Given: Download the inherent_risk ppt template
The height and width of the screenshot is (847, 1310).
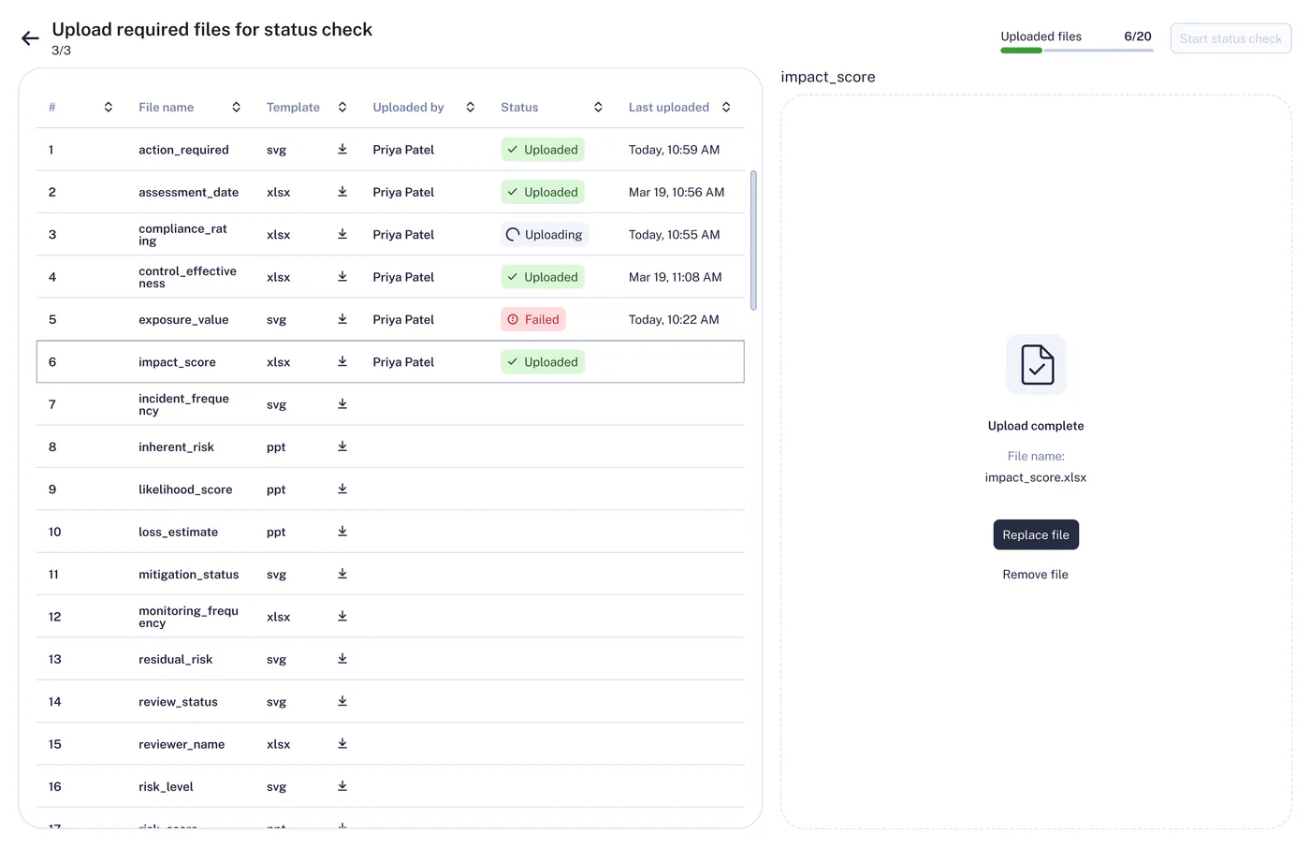Looking at the screenshot, I should [342, 446].
